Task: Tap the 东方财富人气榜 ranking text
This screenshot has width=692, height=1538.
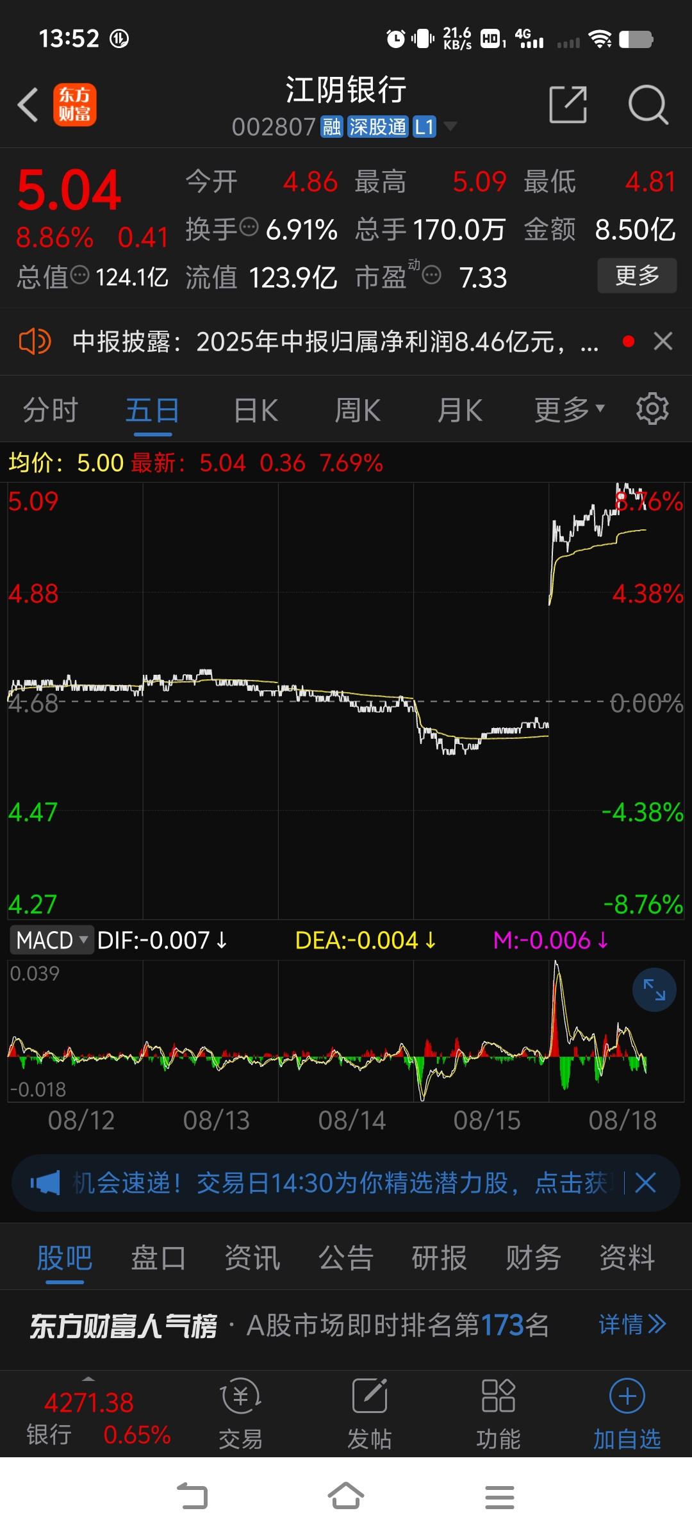Action: tap(123, 1326)
